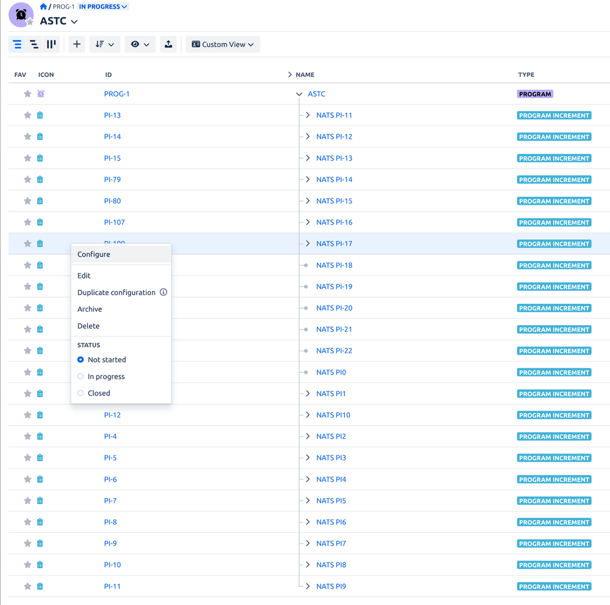Open the NATS PI5 name link
The image size is (610, 605).
point(331,501)
